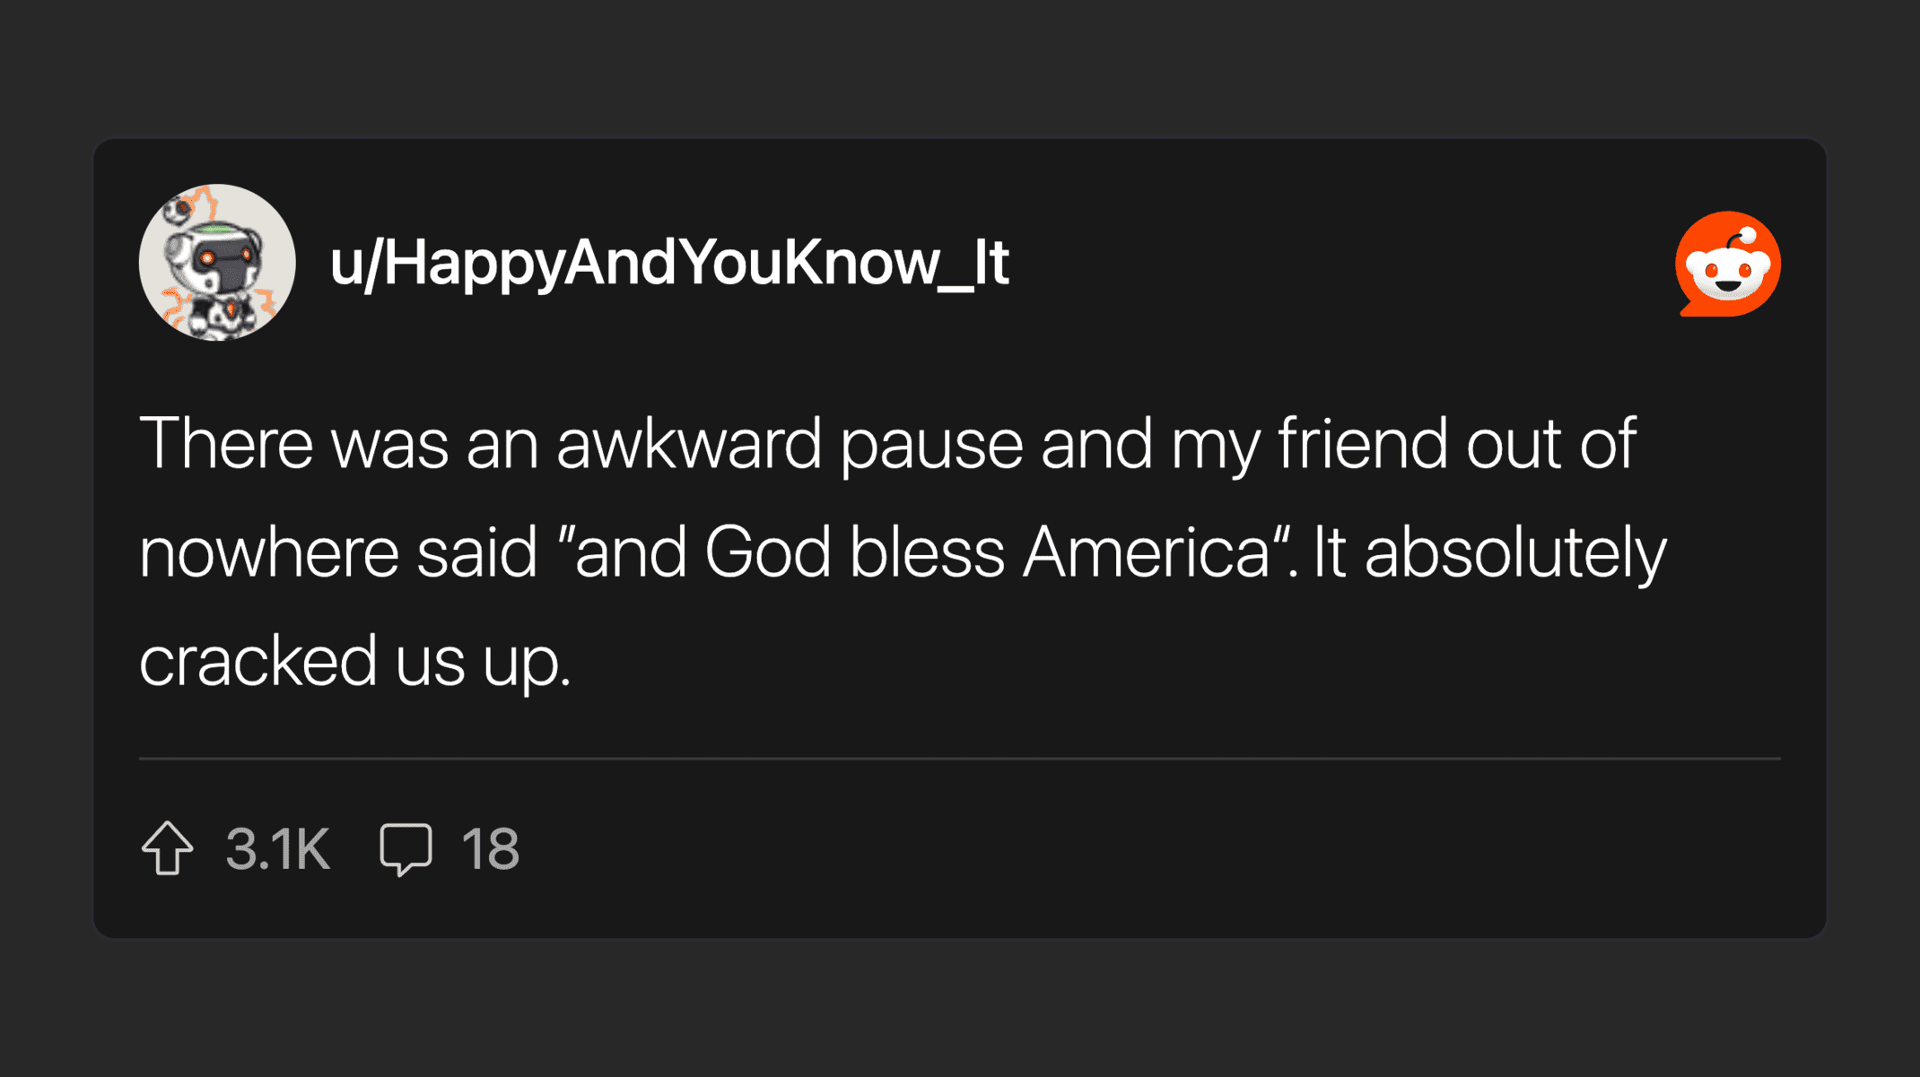
Task: Click the horizontal divider above vote counts
Action: (959, 759)
